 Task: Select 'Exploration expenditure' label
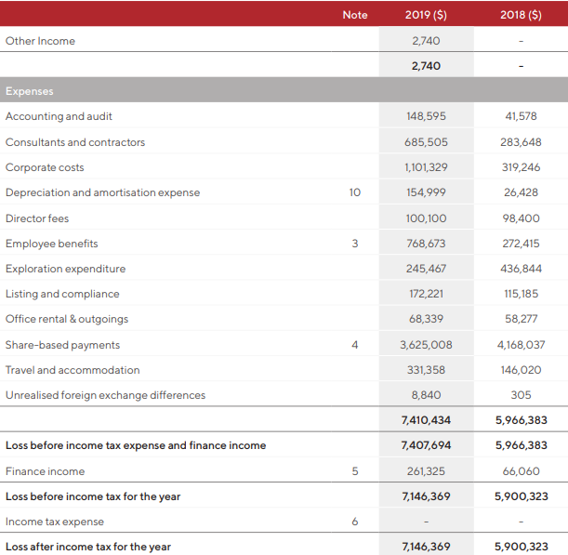point(65,269)
